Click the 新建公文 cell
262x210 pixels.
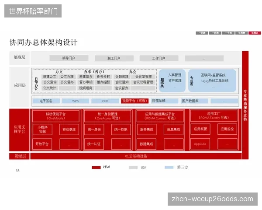(x=50, y=77)
